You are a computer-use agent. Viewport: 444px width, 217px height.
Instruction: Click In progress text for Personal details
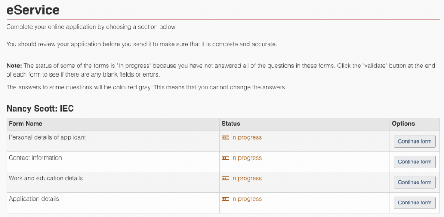pos(246,137)
